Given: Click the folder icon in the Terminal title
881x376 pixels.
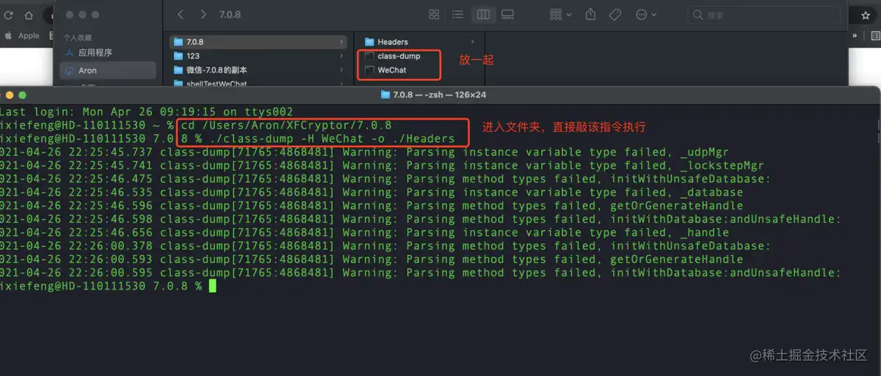Looking at the screenshot, I should coord(385,95).
